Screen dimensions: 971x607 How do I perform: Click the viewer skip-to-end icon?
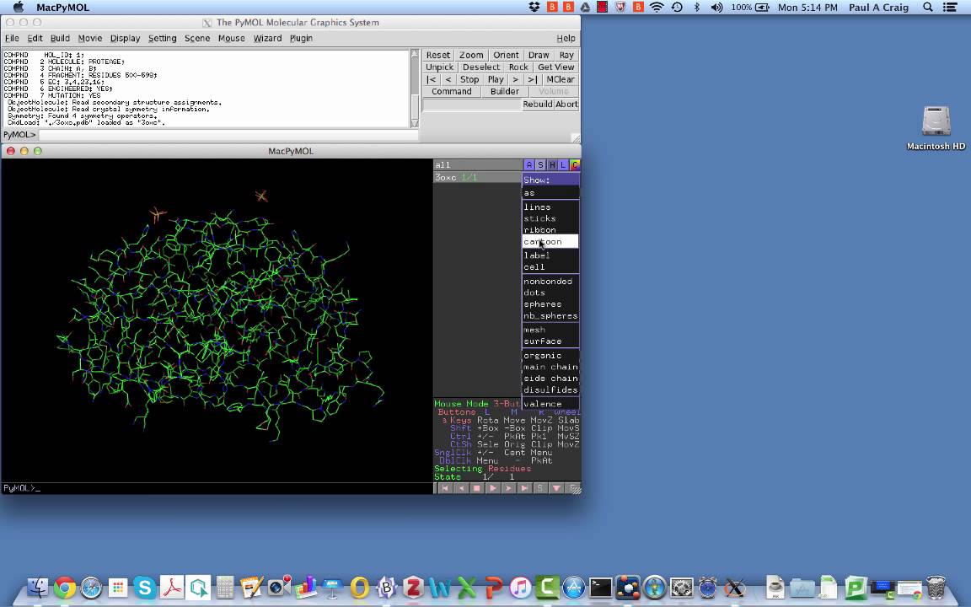524,488
